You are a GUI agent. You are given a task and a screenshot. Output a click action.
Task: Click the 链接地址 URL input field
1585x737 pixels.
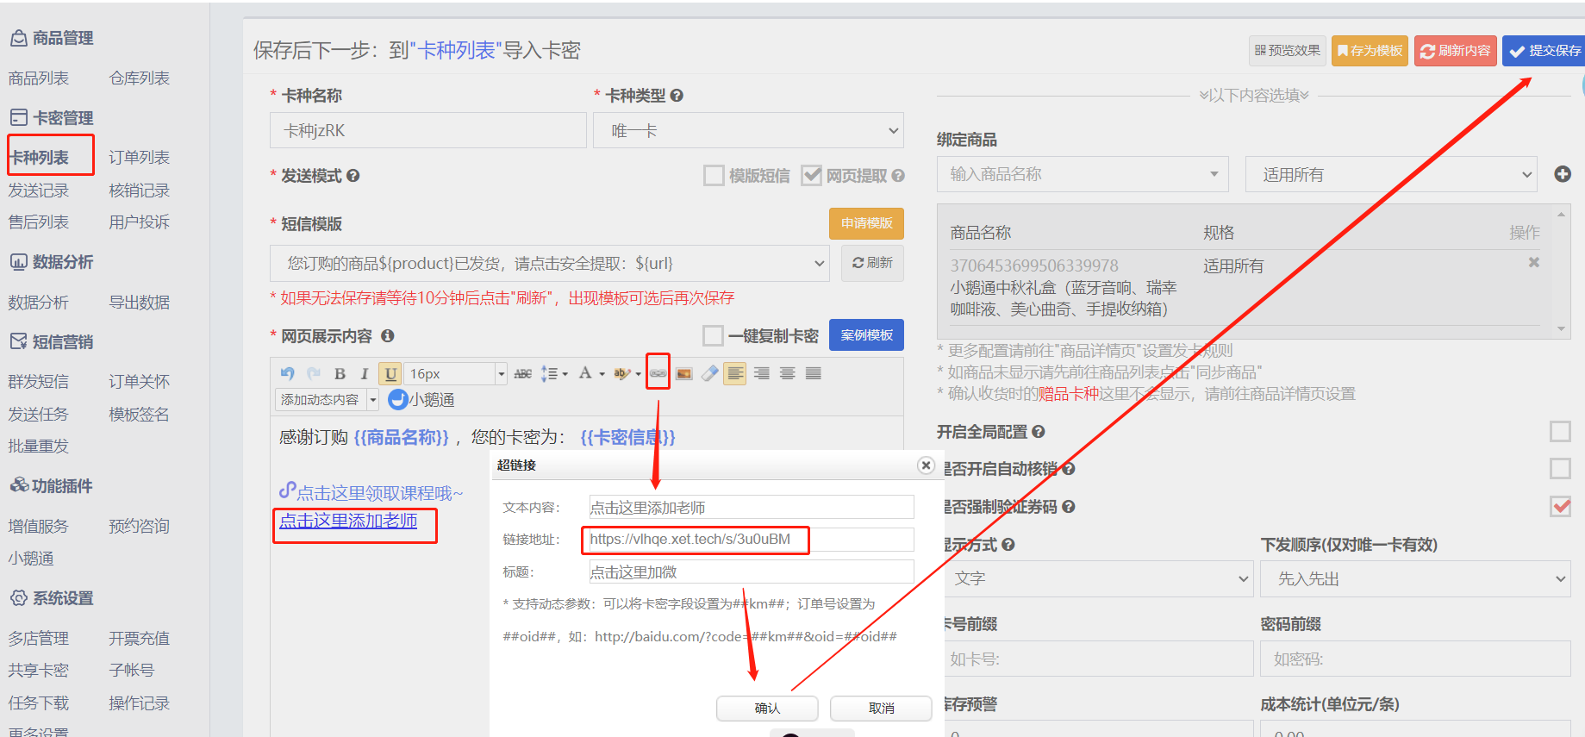750,540
